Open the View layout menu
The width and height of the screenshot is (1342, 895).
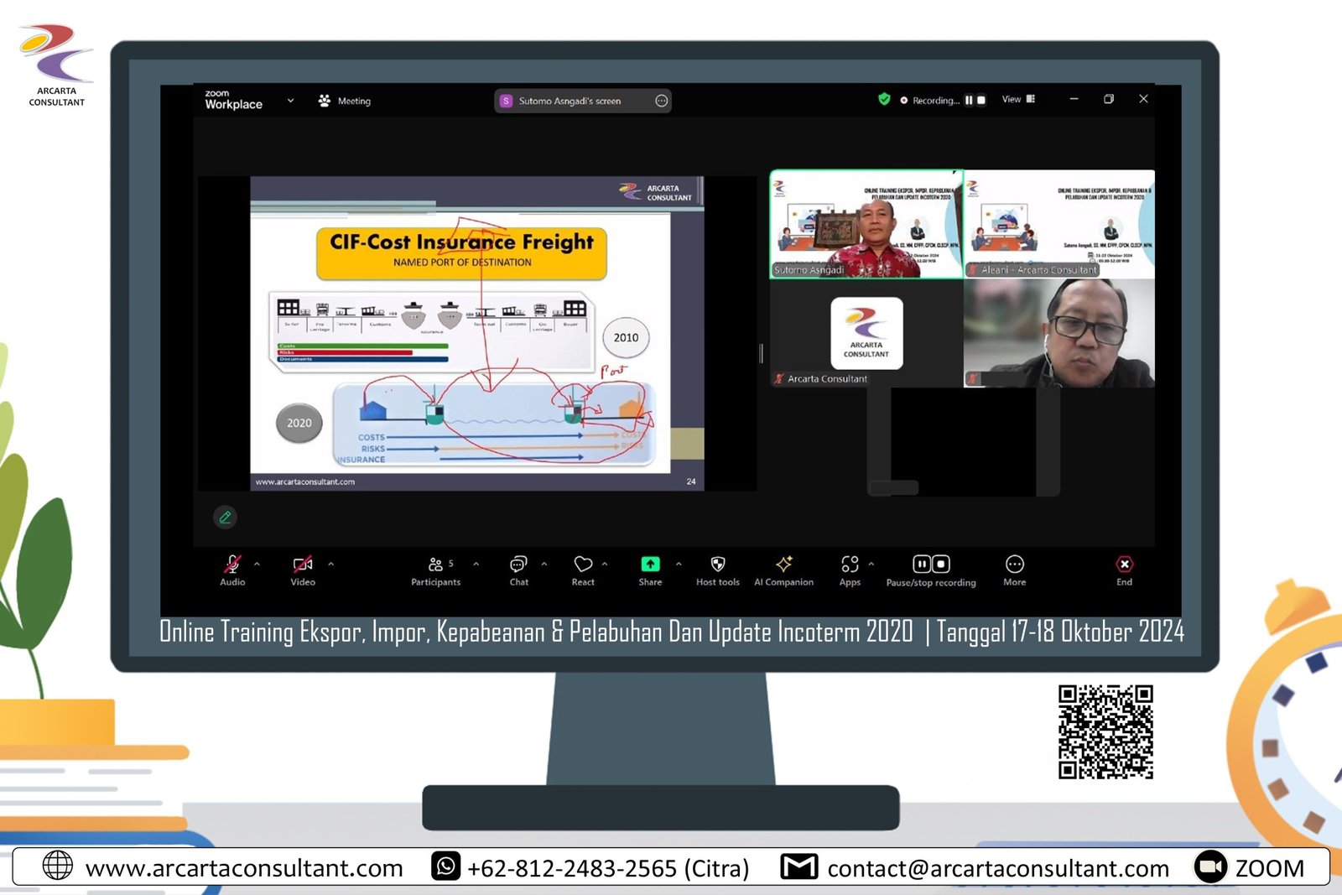(x=1018, y=99)
